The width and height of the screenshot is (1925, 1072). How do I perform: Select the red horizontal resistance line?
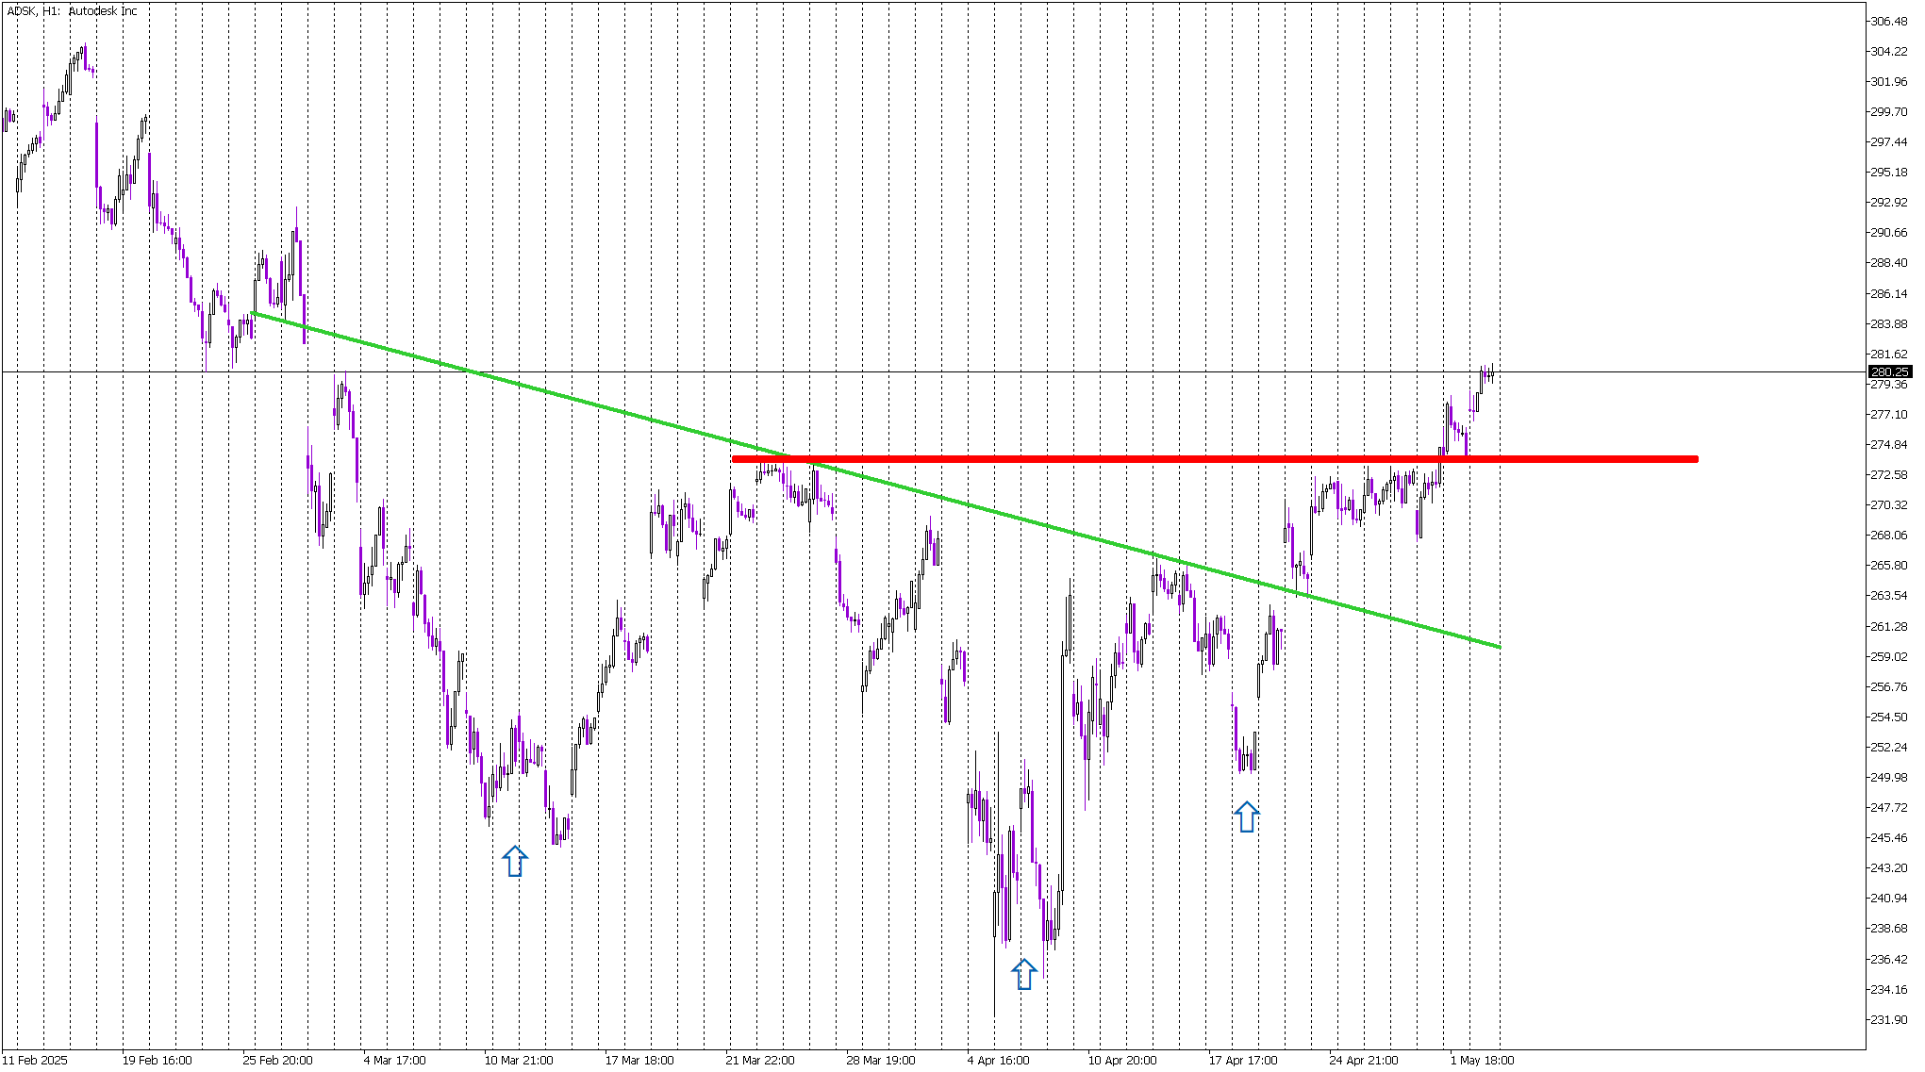point(1215,459)
